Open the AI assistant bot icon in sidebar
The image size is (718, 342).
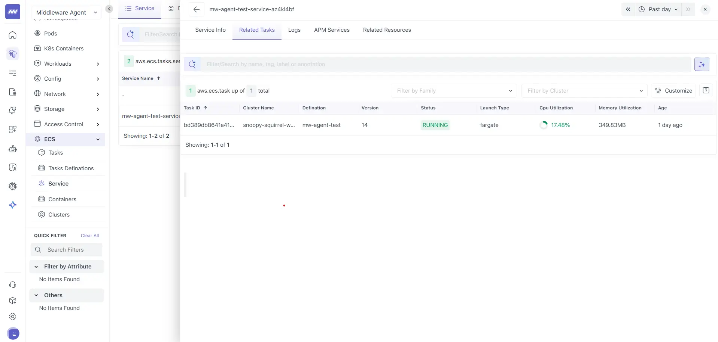[12, 149]
